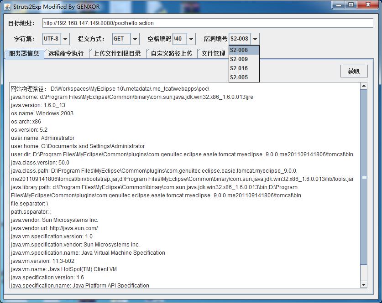Image resolution: width=382 pixels, height=303 pixels.
Task: Click the java.vm.specification.version line
Action: [x=52, y=236]
